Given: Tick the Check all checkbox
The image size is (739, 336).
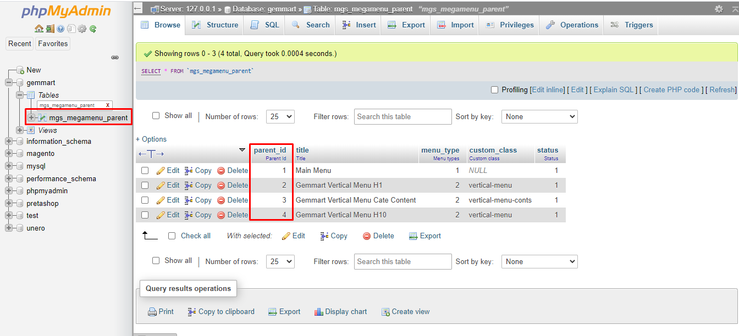Looking at the screenshot, I should pos(172,236).
